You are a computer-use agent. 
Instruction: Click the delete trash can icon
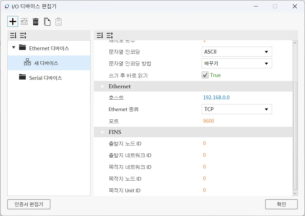[36, 21]
